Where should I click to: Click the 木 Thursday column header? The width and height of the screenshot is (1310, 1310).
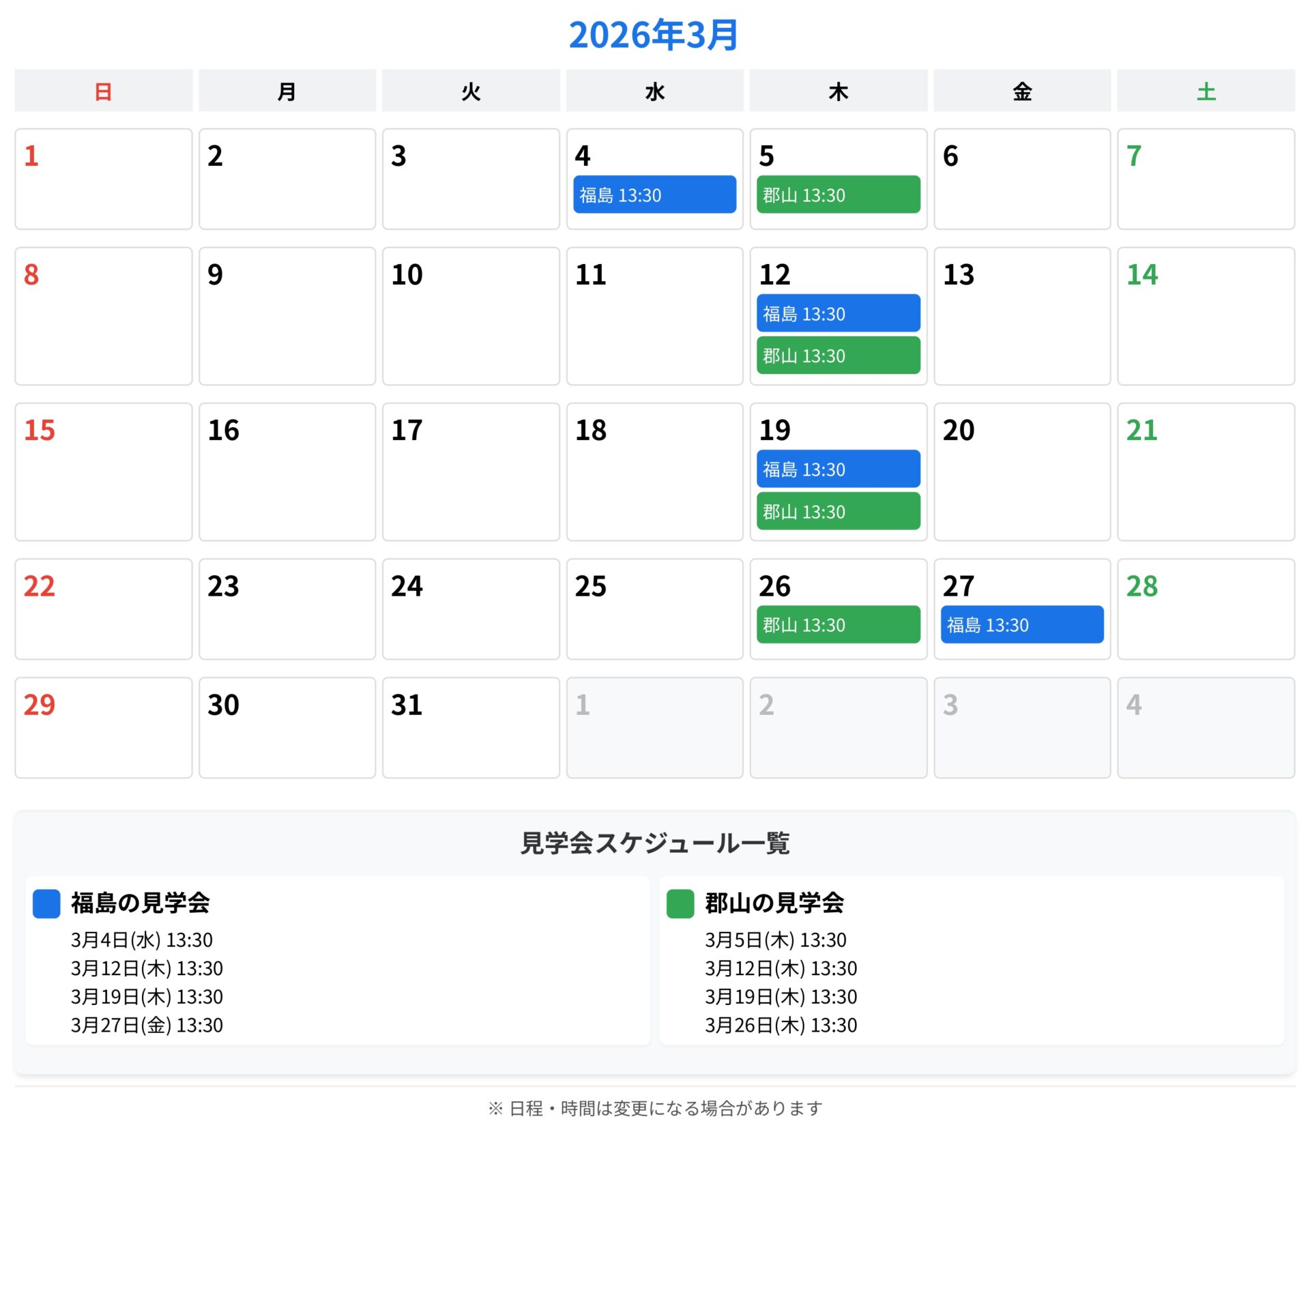(838, 91)
